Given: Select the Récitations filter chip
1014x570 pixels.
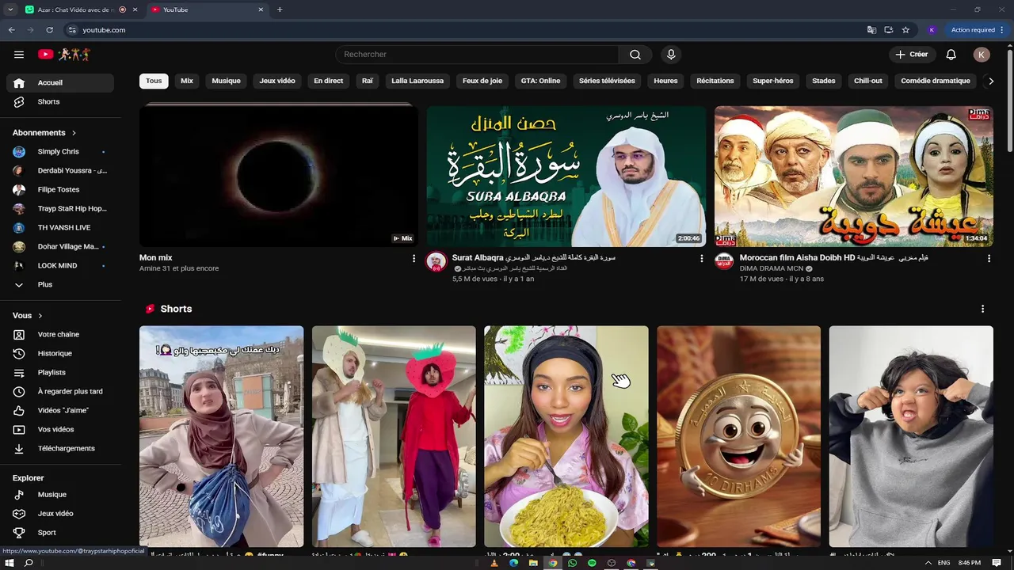Looking at the screenshot, I should [x=715, y=81].
